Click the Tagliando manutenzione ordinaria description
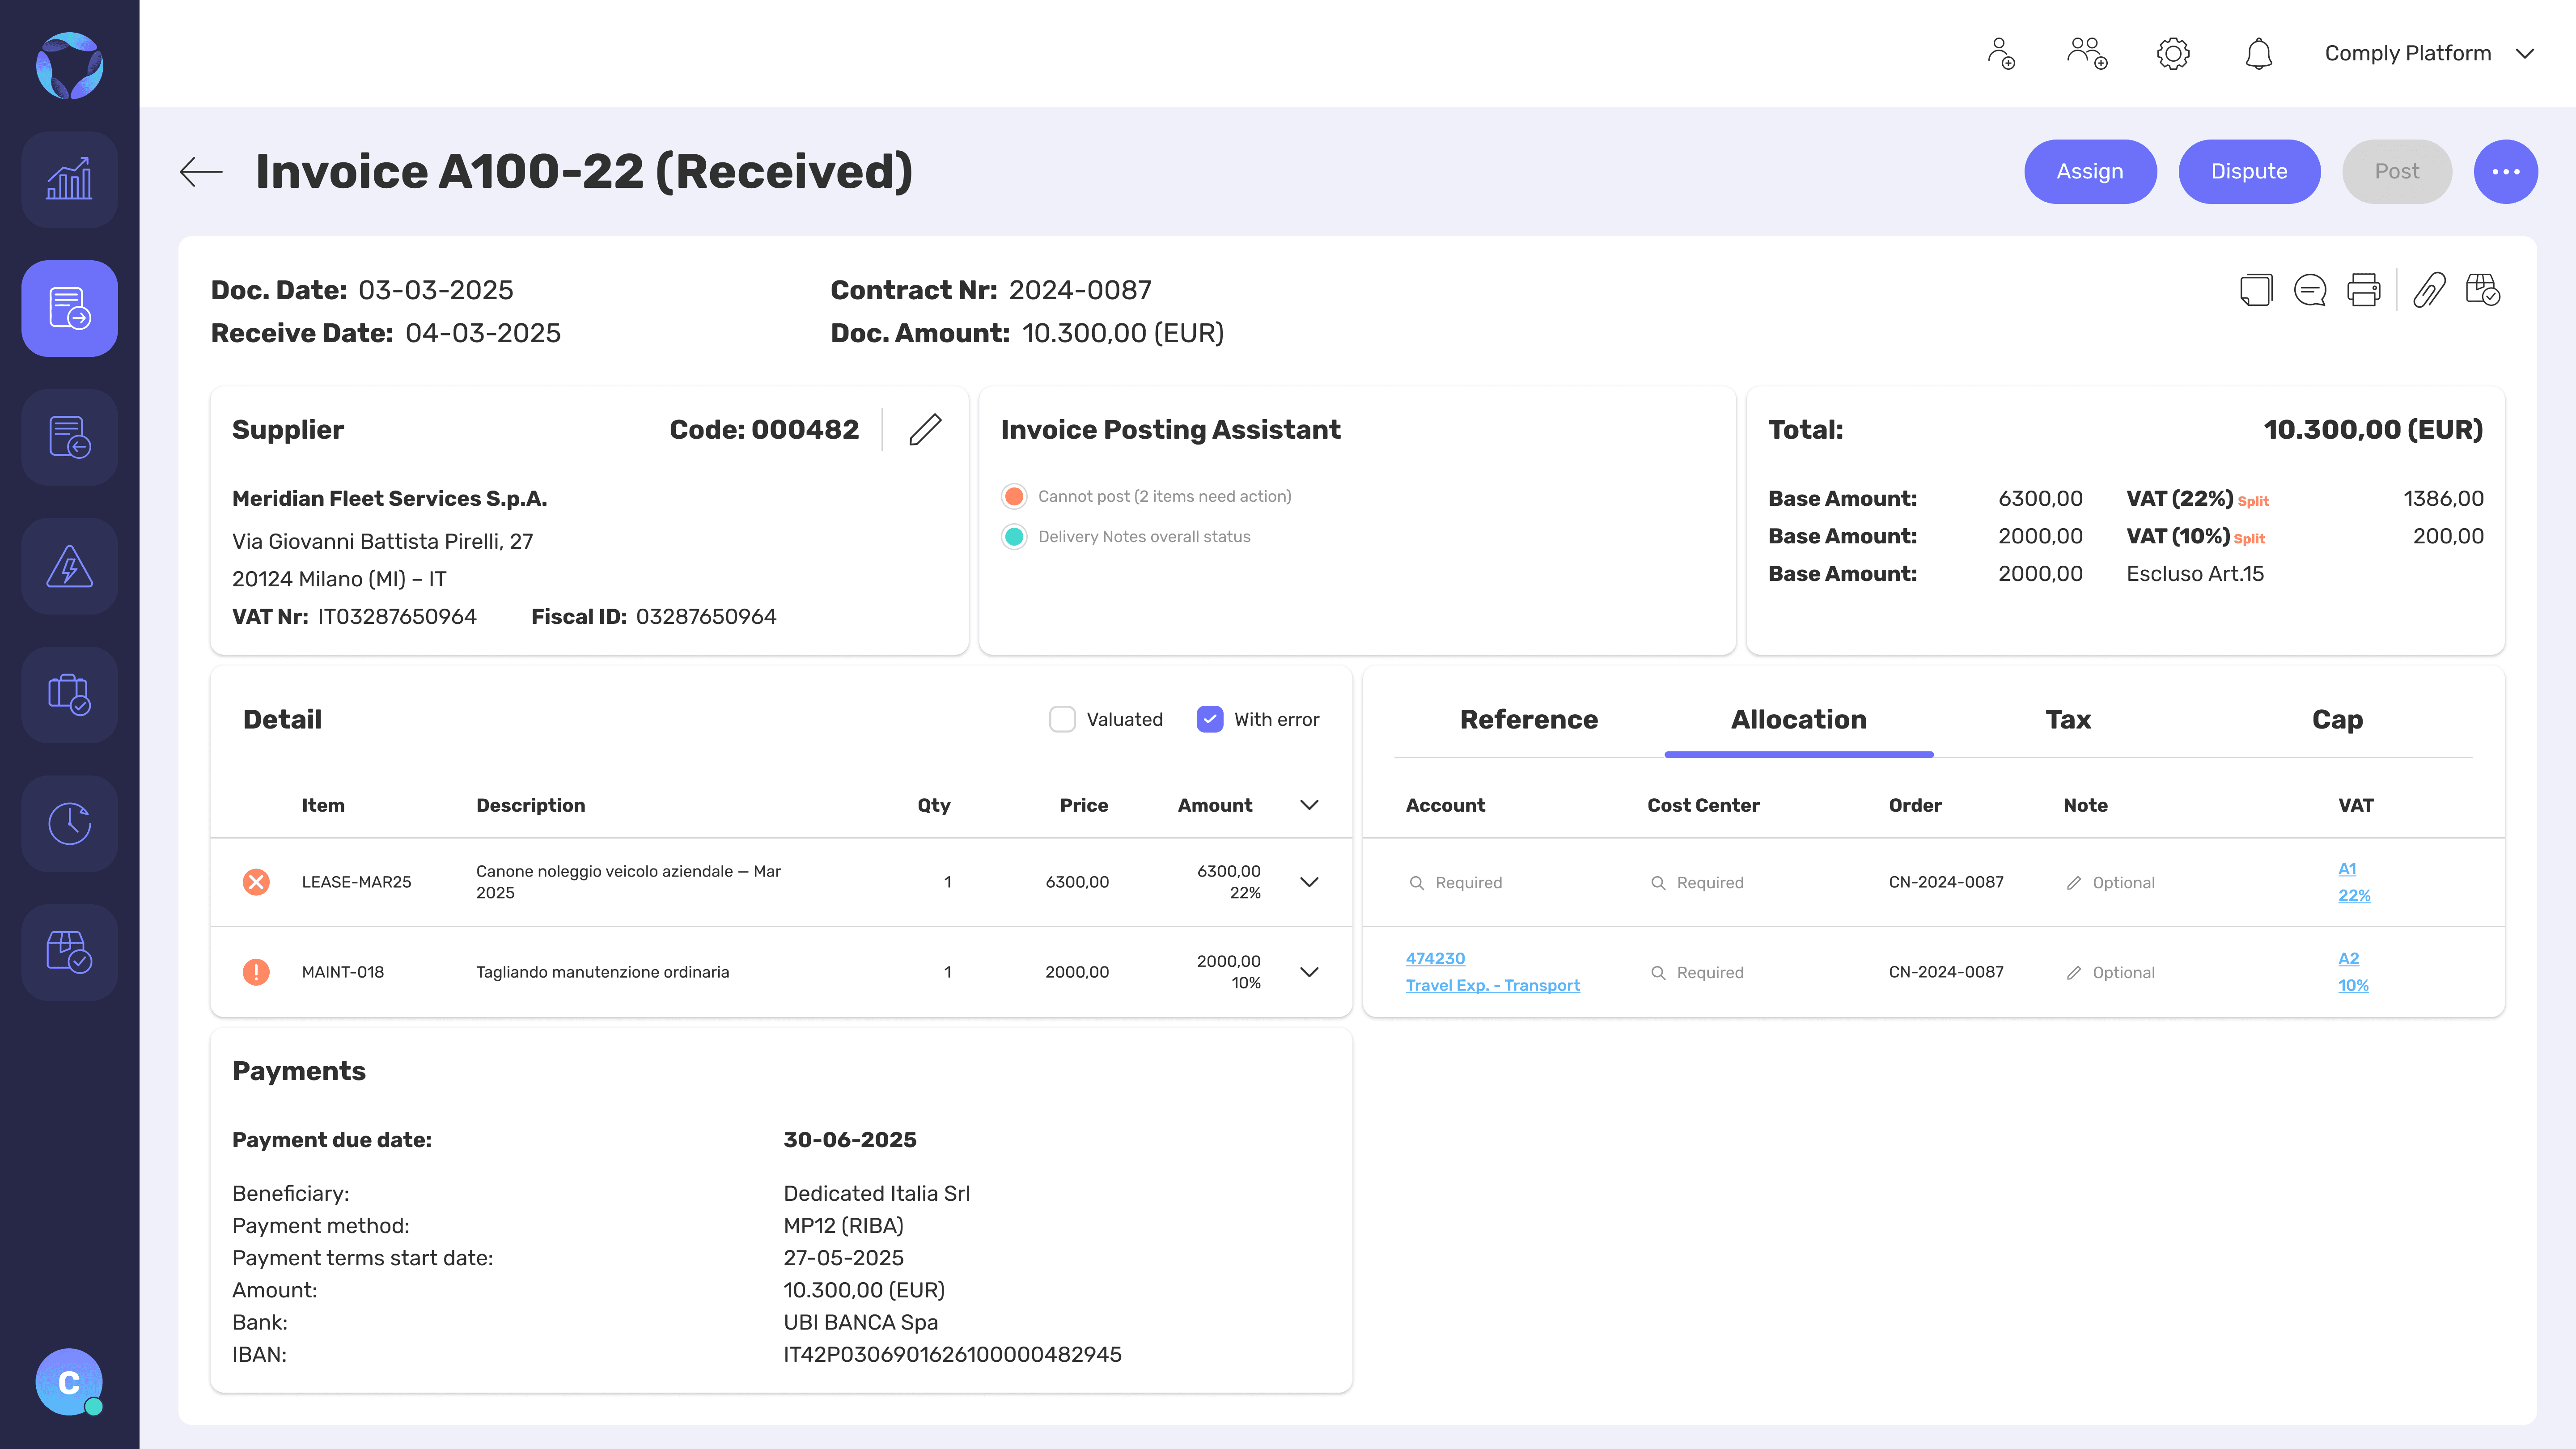The height and width of the screenshot is (1449, 2576). click(602, 972)
